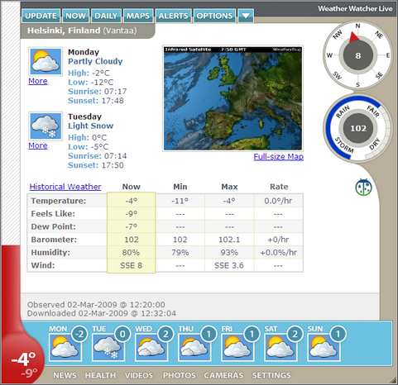Select the FRI forecast icon
398x385 pixels.
coord(237,347)
